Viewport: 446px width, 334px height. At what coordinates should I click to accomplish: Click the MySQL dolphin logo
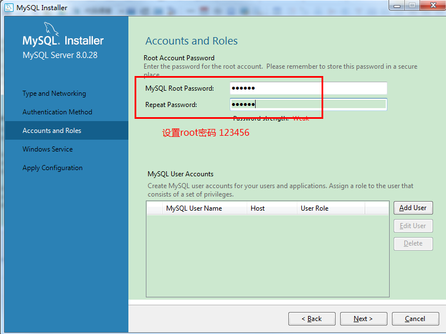pos(51,29)
